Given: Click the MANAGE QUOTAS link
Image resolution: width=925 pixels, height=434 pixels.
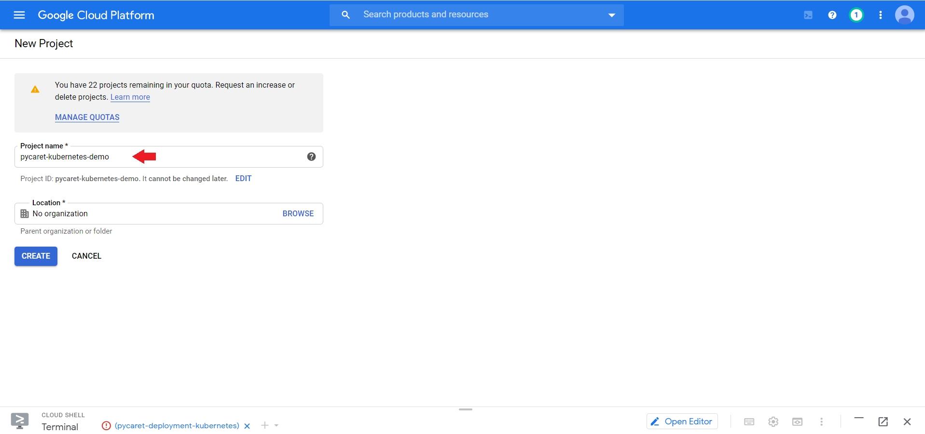Looking at the screenshot, I should [x=87, y=117].
